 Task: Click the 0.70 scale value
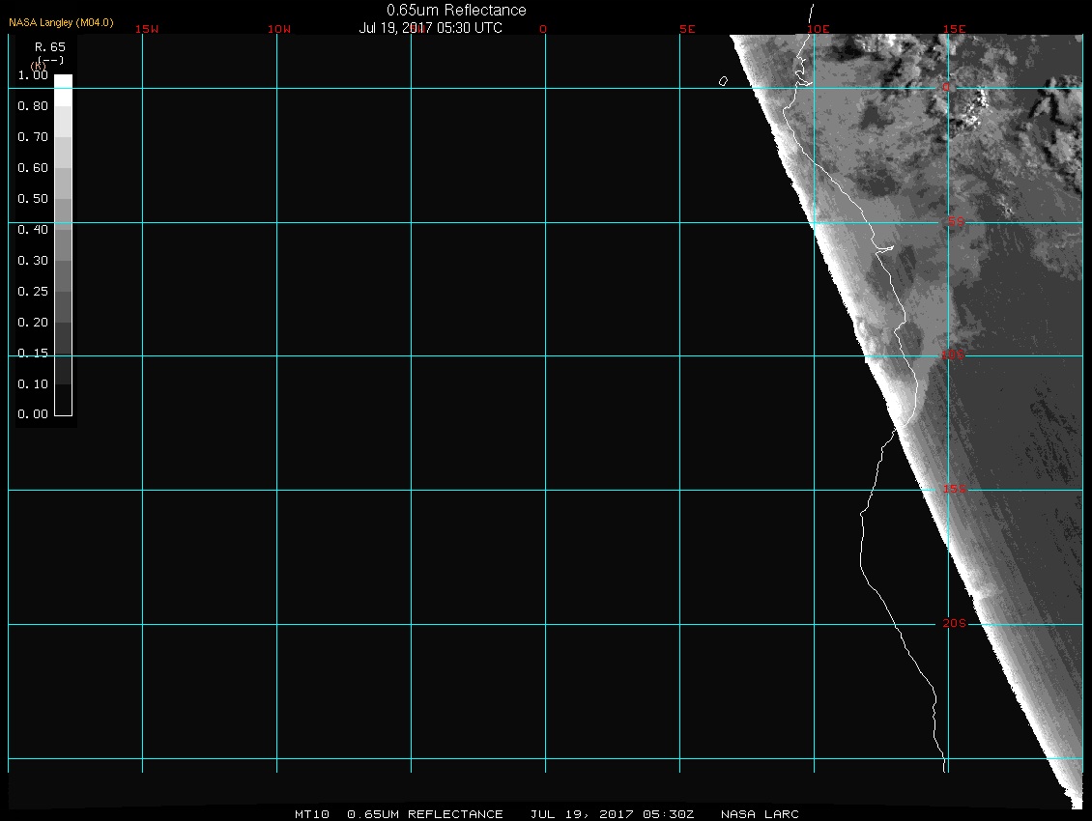tap(33, 136)
